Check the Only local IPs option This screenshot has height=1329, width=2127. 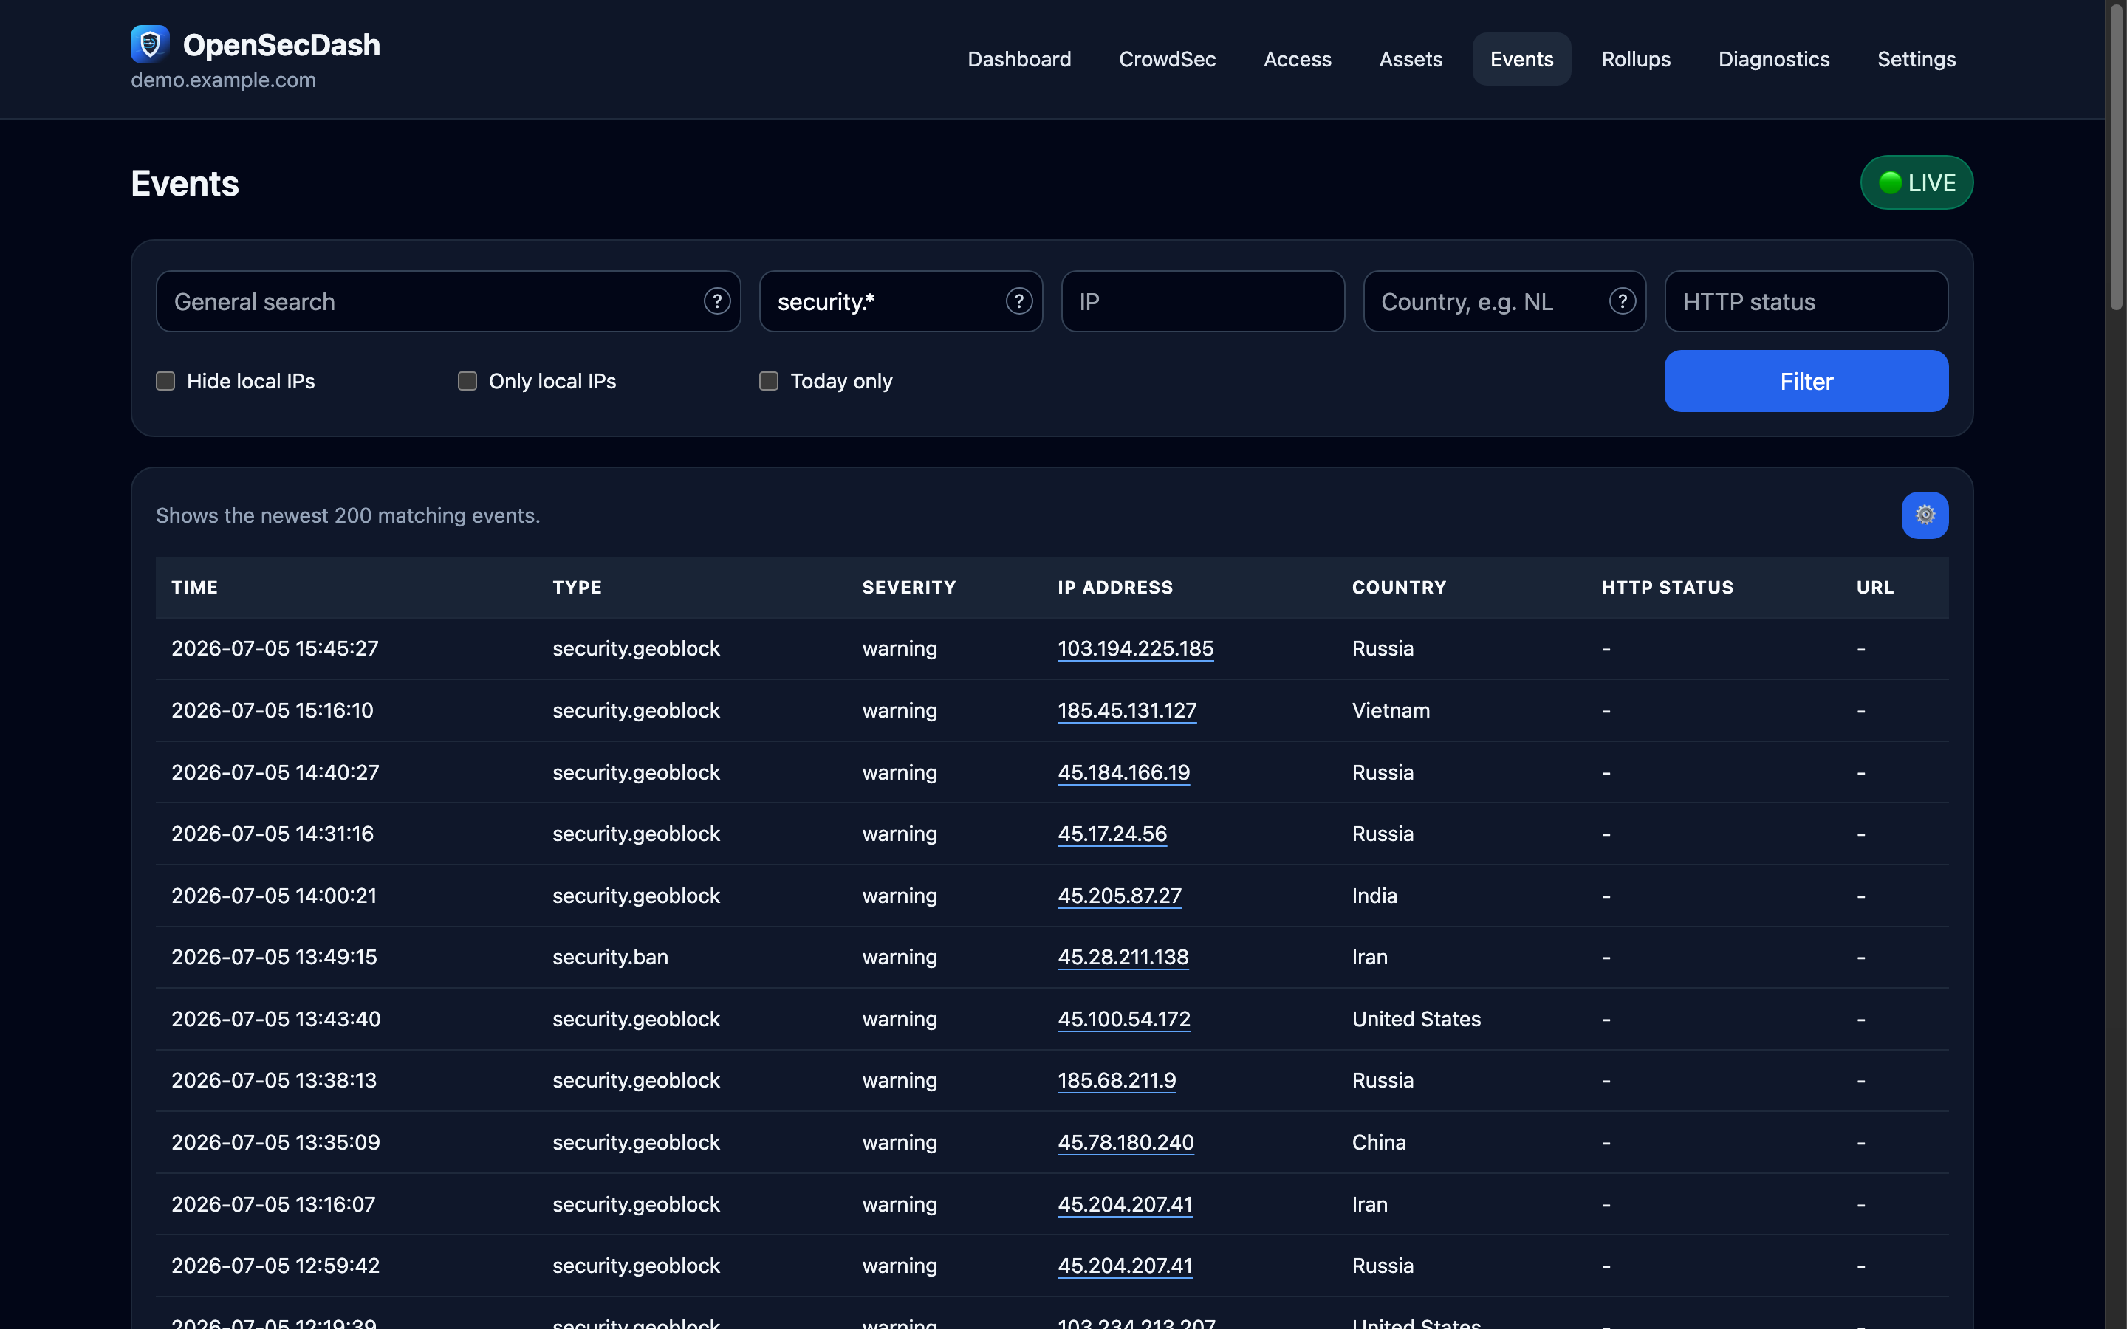467,380
